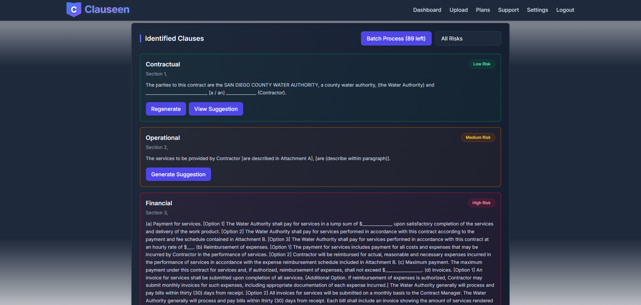Click the Medium Risk badge
The height and width of the screenshot is (305, 641).
(x=478, y=137)
